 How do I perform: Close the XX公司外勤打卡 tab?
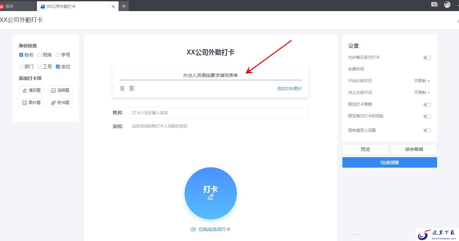(113, 6)
